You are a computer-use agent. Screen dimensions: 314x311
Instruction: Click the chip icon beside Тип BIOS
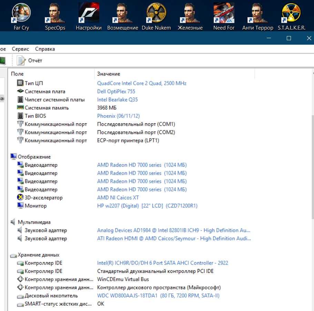tap(20, 116)
